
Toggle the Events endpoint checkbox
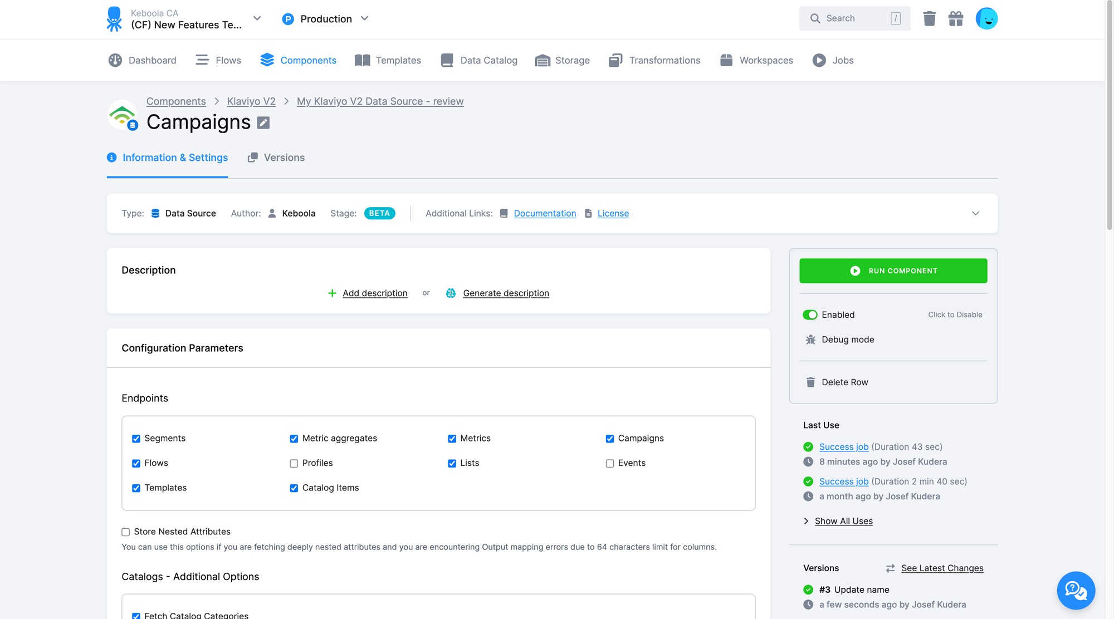[610, 463]
